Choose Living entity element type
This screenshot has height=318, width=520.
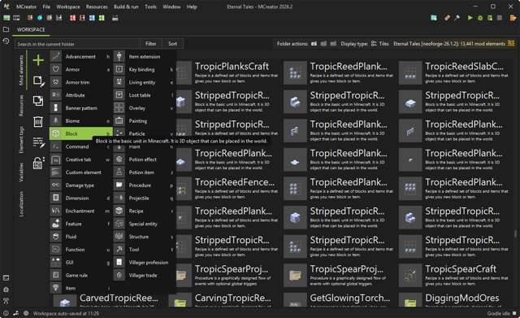(145, 82)
